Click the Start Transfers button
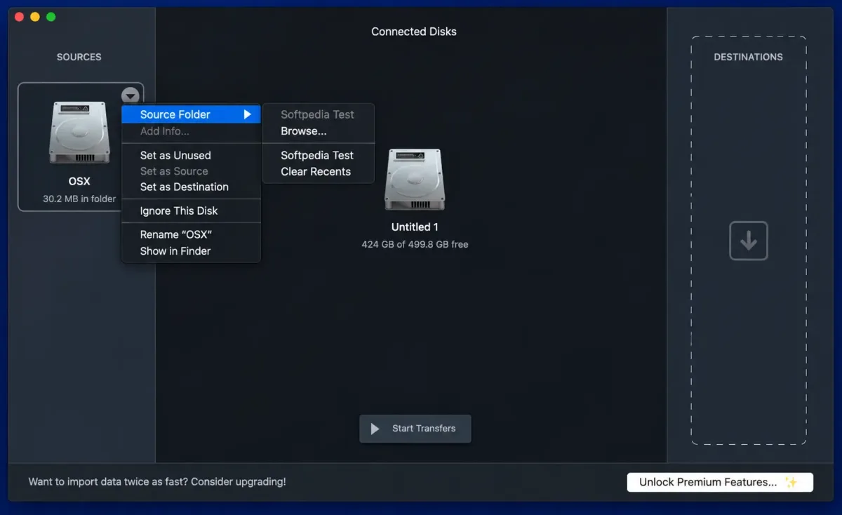 pos(415,429)
